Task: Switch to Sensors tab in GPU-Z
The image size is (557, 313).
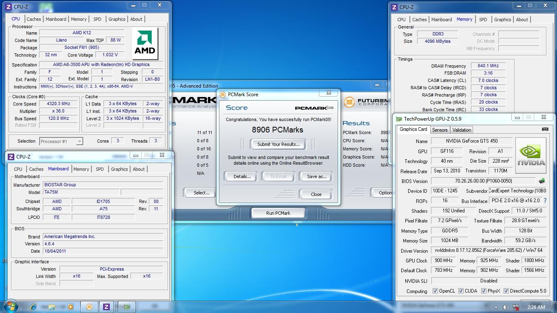Action: point(440,130)
